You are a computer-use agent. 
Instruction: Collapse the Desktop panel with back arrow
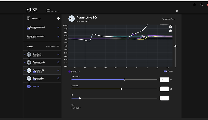58,18
